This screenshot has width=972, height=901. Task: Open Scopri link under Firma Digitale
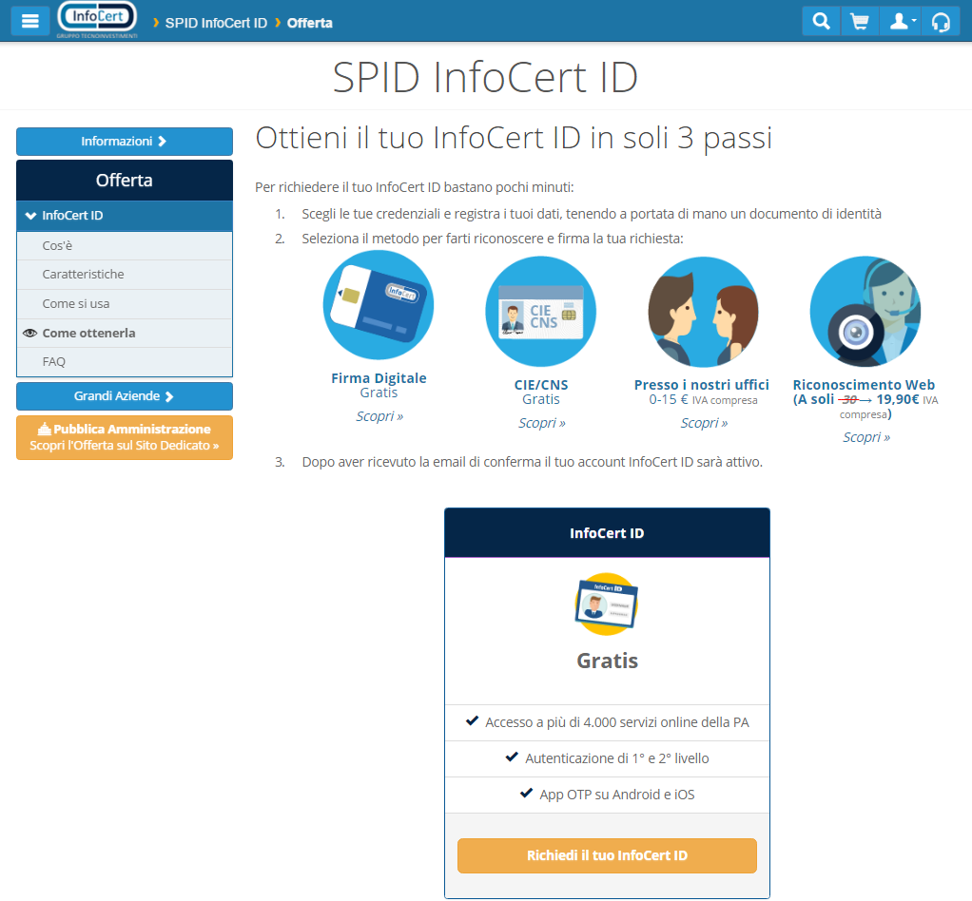pos(379,415)
